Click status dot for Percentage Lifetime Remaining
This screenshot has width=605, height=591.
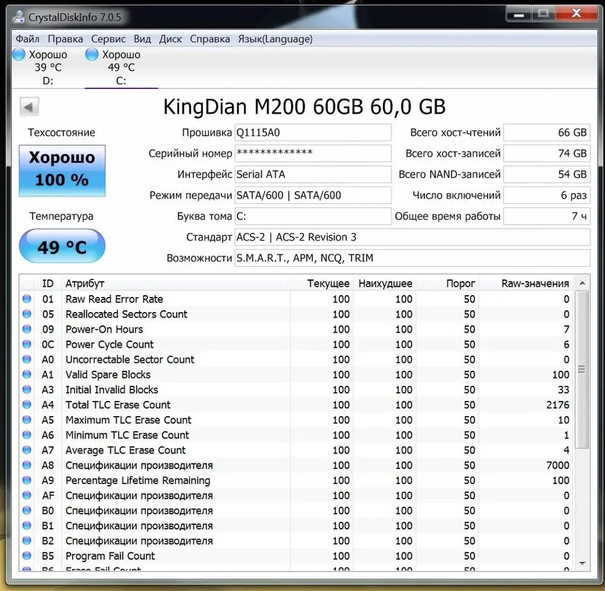click(27, 480)
